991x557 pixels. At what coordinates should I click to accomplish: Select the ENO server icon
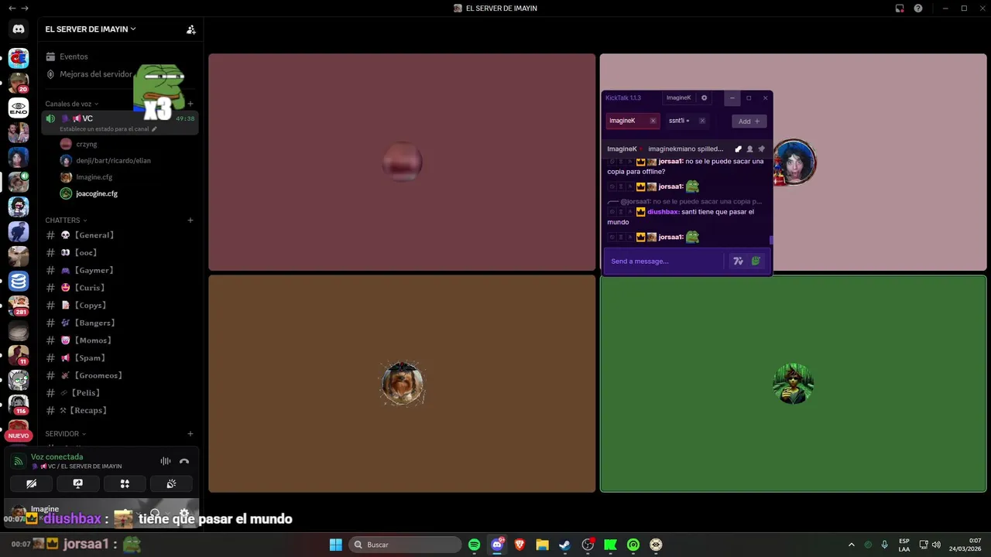click(19, 108)
